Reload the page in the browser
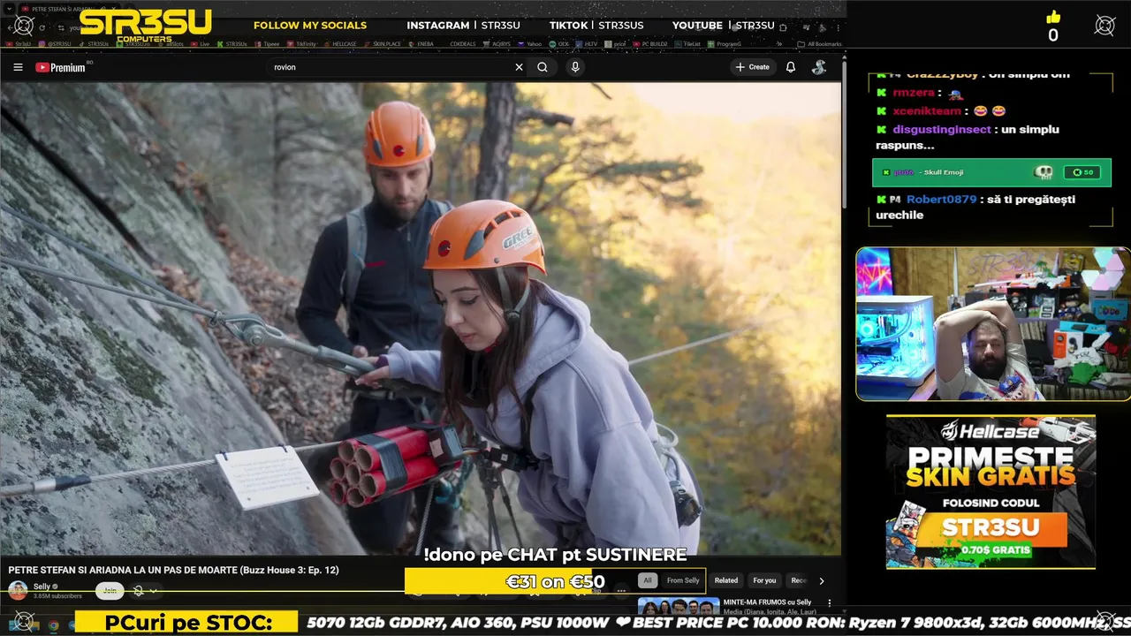This screenshot has width=1131, height=636. [x=42, y=27]
